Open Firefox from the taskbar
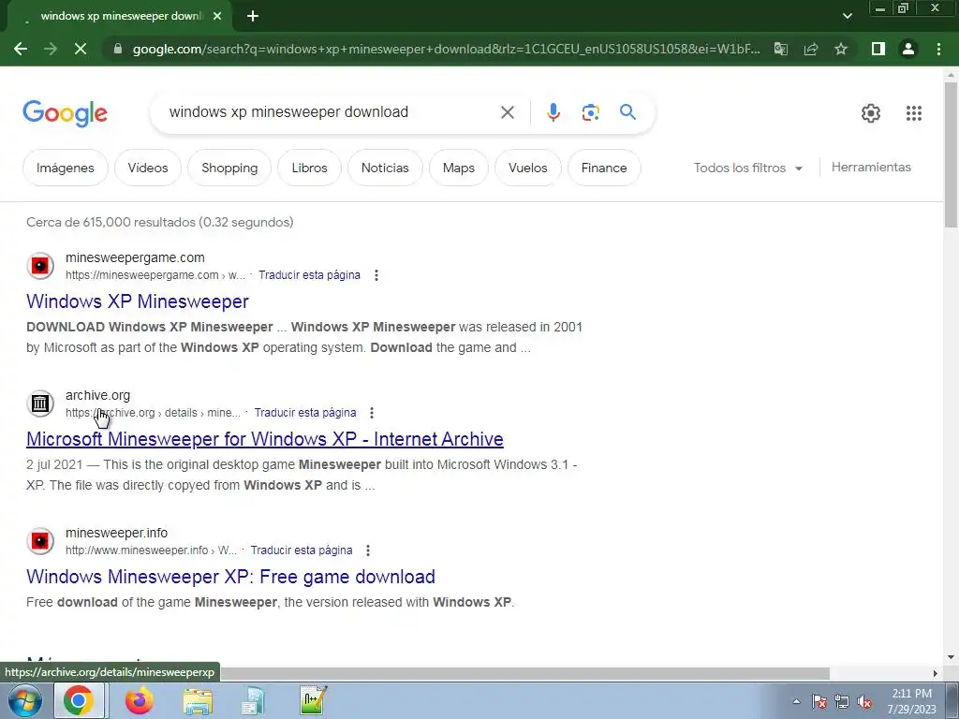Screen dimensions: 959x719 click(140, 700)
